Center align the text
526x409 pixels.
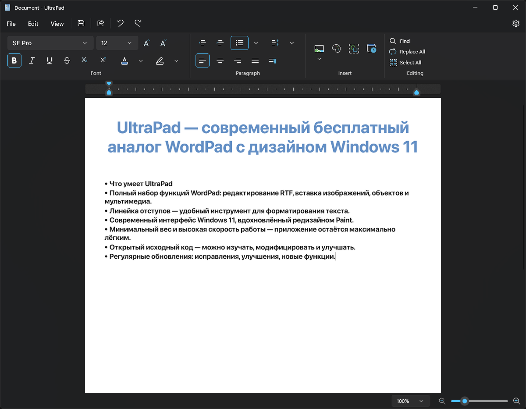point(220,60)
